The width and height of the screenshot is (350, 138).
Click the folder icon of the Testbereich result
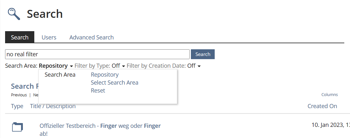point(17,127)
